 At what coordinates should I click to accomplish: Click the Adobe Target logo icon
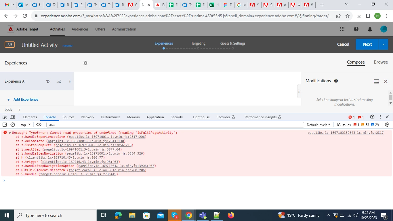pos(11,29)
